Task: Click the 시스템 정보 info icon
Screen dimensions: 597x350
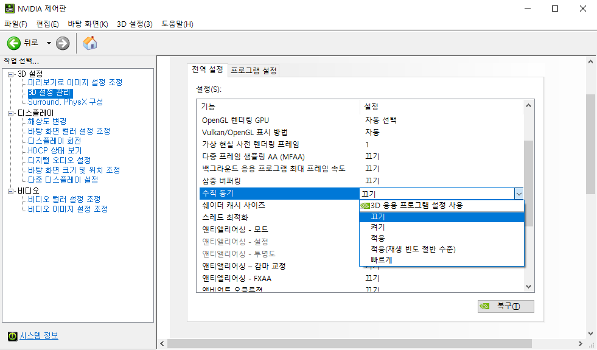Action: point(13,336)
